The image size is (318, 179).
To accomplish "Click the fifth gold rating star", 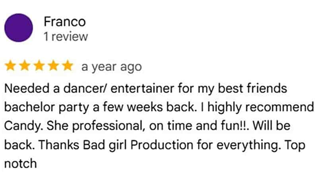I will [68, 66].
